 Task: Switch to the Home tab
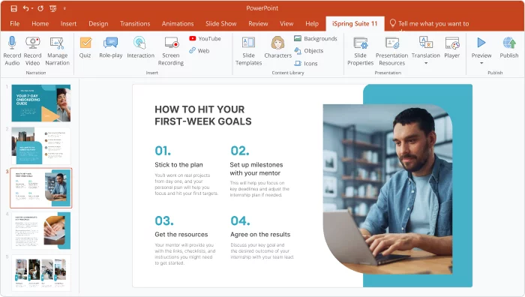pos(40,24)
